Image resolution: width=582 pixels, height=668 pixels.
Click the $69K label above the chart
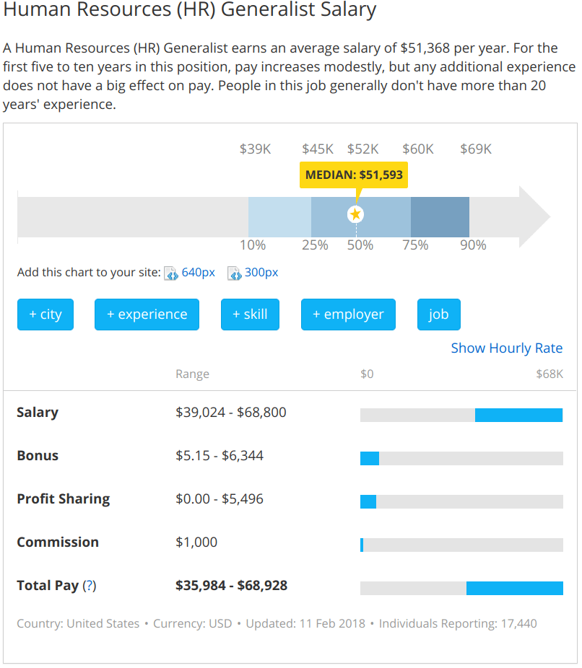[x=476, y=149]
